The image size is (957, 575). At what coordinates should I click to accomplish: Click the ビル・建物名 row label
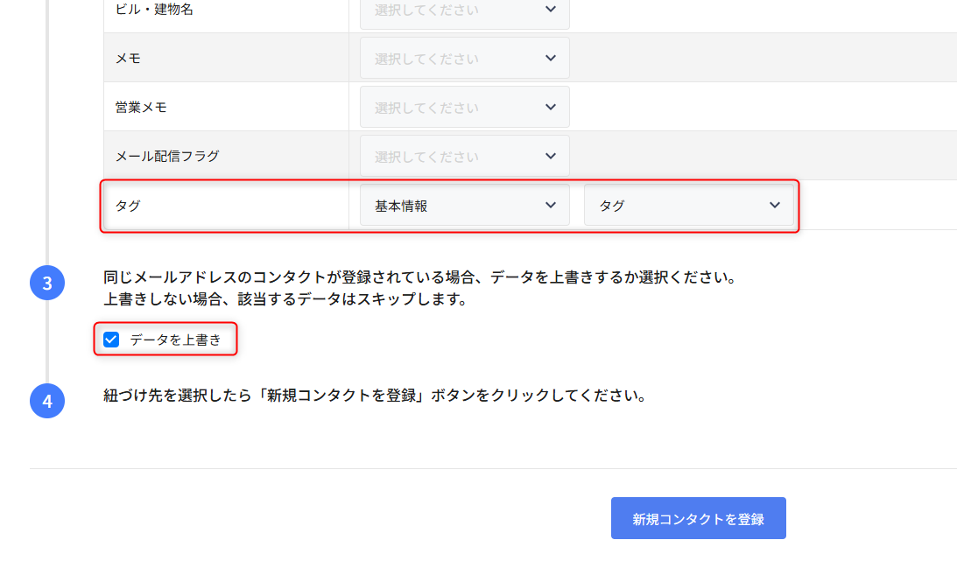(154, 9)
